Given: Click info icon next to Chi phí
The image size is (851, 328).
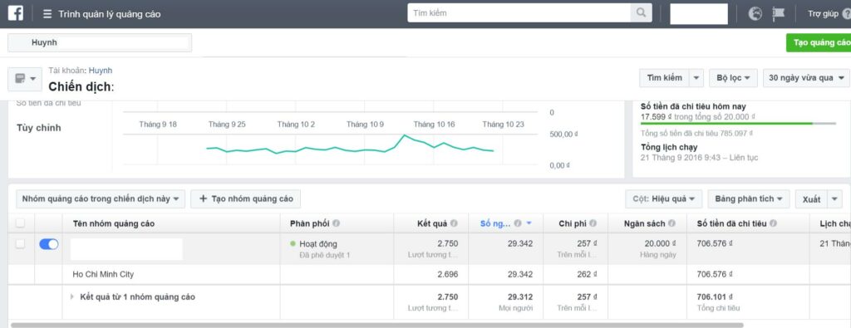Looking at the screenshot, I should click(x=593, y=223).
